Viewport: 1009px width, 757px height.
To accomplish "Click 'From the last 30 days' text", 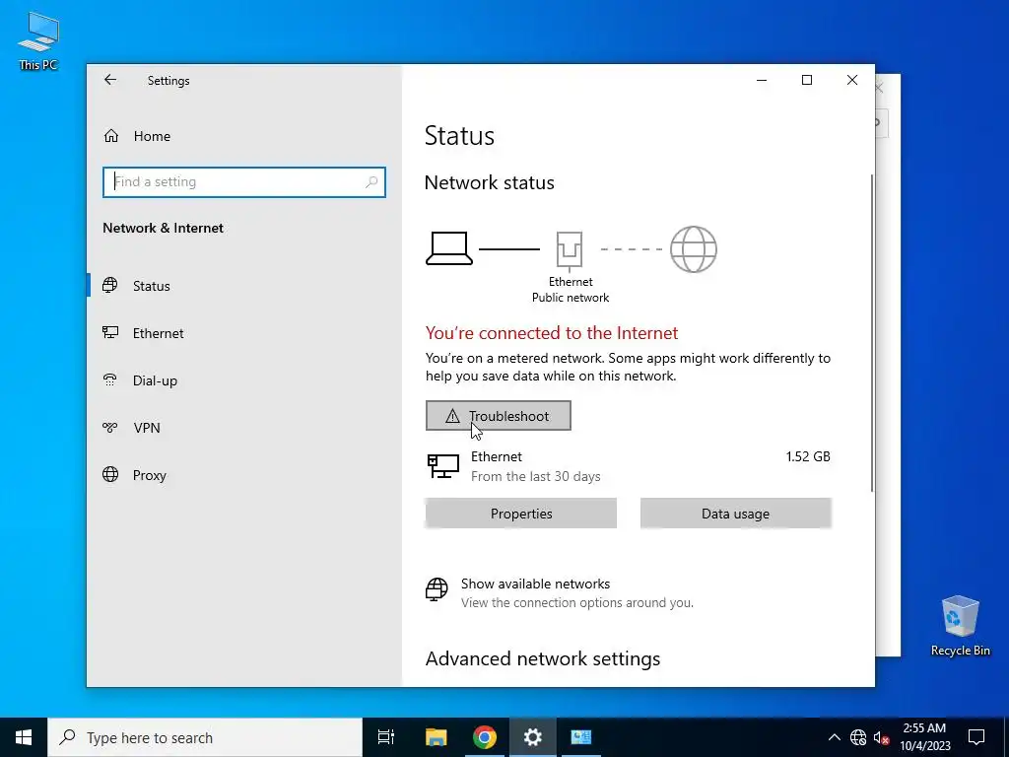I will [535, 476].
